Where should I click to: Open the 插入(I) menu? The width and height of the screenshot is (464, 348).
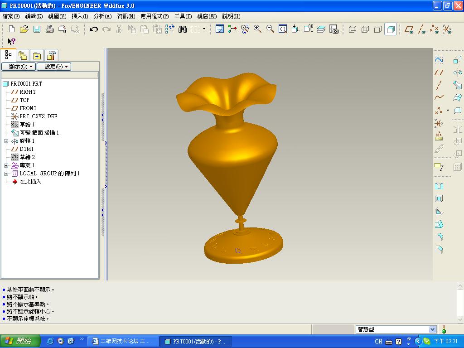[x=80, y=16]
